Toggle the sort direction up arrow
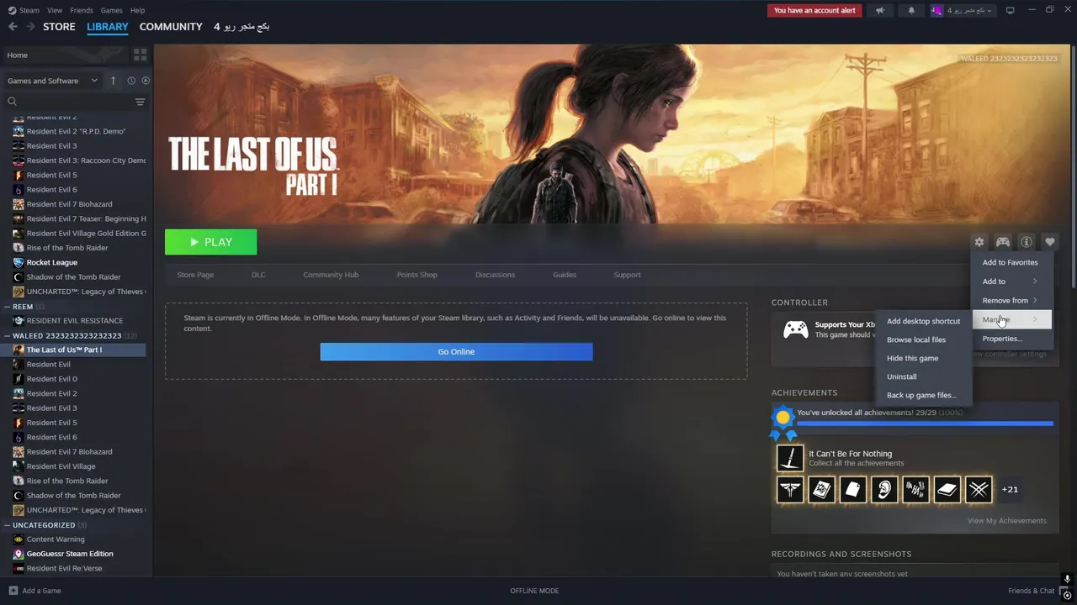This screenshot has width=1077, height=605. 113,81
